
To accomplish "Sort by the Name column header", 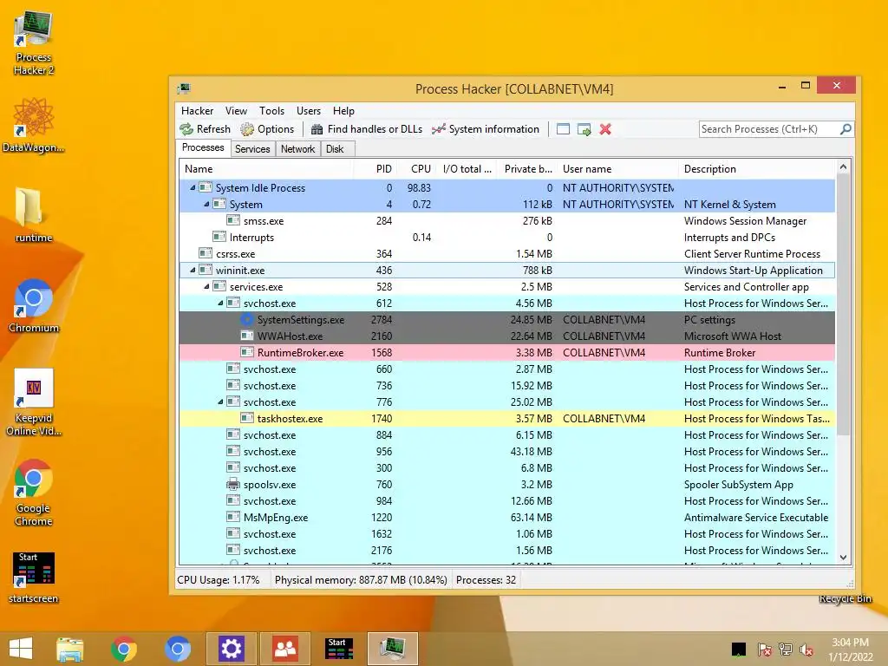I will tap(266, 169).
